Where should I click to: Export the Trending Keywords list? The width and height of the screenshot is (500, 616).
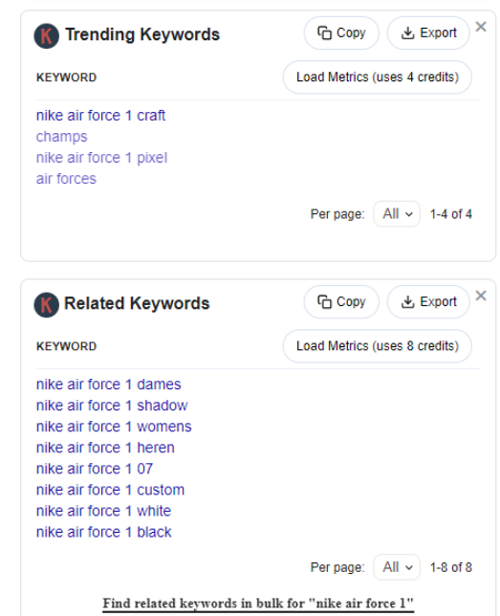[x=428, y=33]
